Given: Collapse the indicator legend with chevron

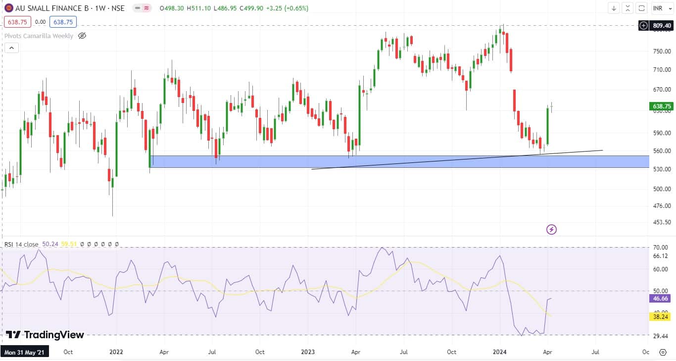Looking at the screenshot, I should click(x=11, y=48).
